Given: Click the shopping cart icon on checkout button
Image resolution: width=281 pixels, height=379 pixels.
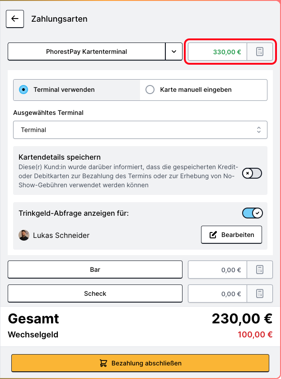Looking at the screenshot, I should 103,363.
